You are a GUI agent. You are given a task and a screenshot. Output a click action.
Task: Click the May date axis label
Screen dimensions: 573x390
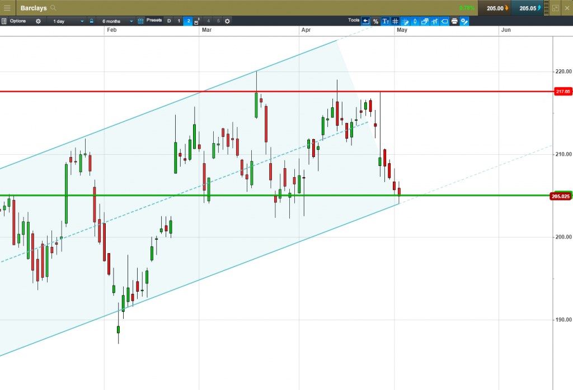coord(402,30)
